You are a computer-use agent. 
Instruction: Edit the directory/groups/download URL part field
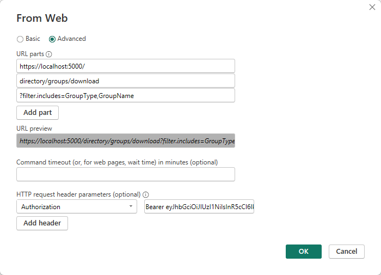(126, 81)
